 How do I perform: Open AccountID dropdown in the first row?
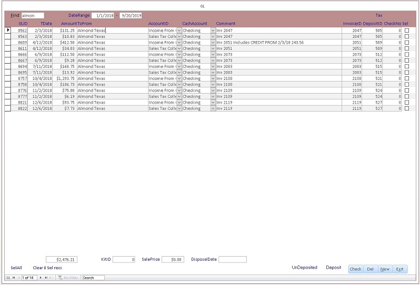(x=179, y=30)
